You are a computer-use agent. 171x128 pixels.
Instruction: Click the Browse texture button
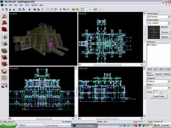click(165, 32)
